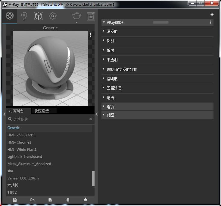Delete selected material with trash icon
Image resolution: width=221 pixels, height=206 pixels.
[68, 200]
